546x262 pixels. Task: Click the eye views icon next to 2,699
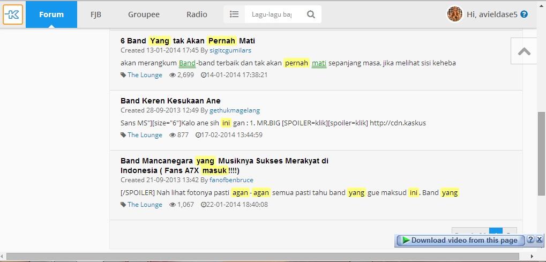point(173,75)
